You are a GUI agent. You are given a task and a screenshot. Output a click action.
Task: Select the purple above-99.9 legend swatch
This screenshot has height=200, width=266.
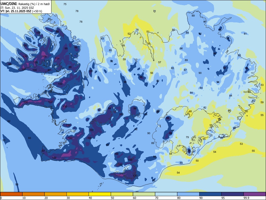point(255,194)
